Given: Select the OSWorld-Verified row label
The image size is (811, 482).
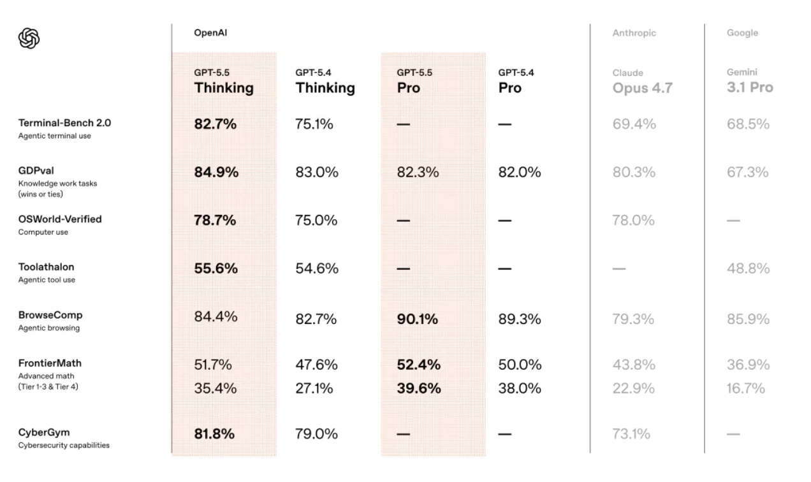Looking at the screenshot, I should pyautogui.click(x=60, y=219).
